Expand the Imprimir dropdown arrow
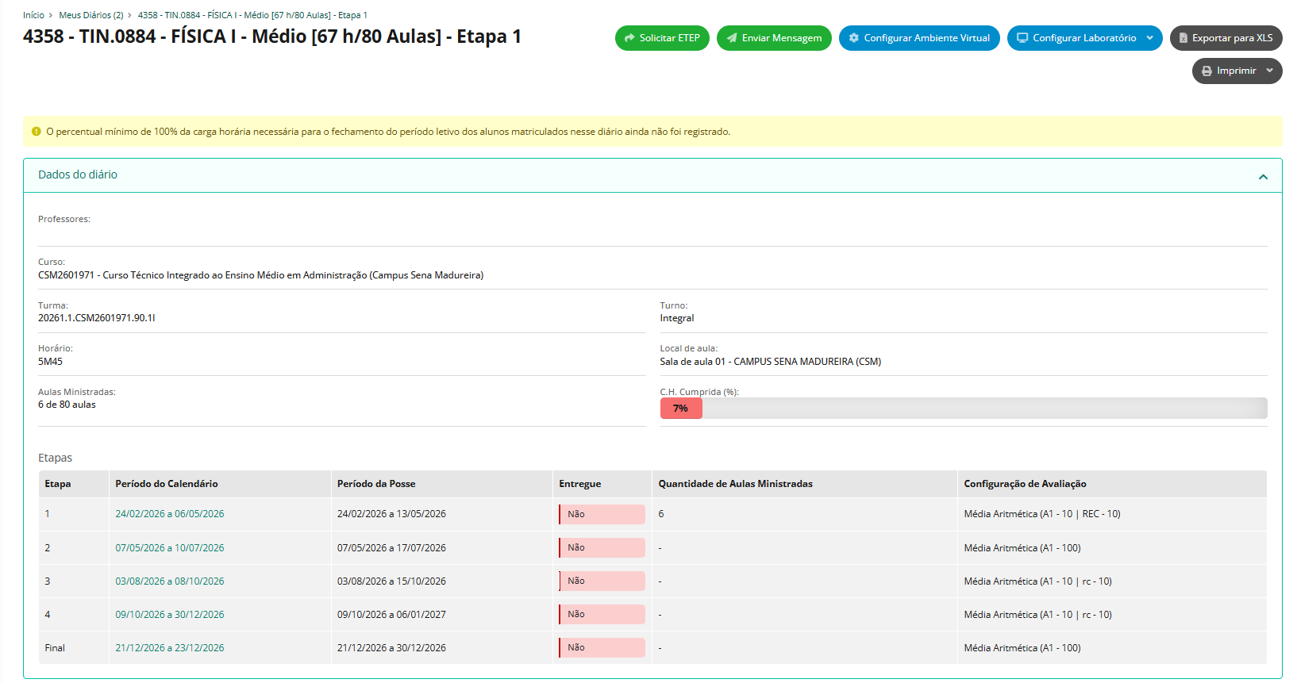 click(x=1269, y=71)
